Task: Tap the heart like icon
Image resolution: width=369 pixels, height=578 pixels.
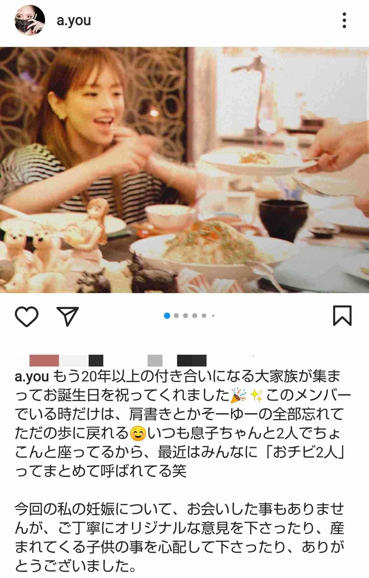Action: coord(27,316)
